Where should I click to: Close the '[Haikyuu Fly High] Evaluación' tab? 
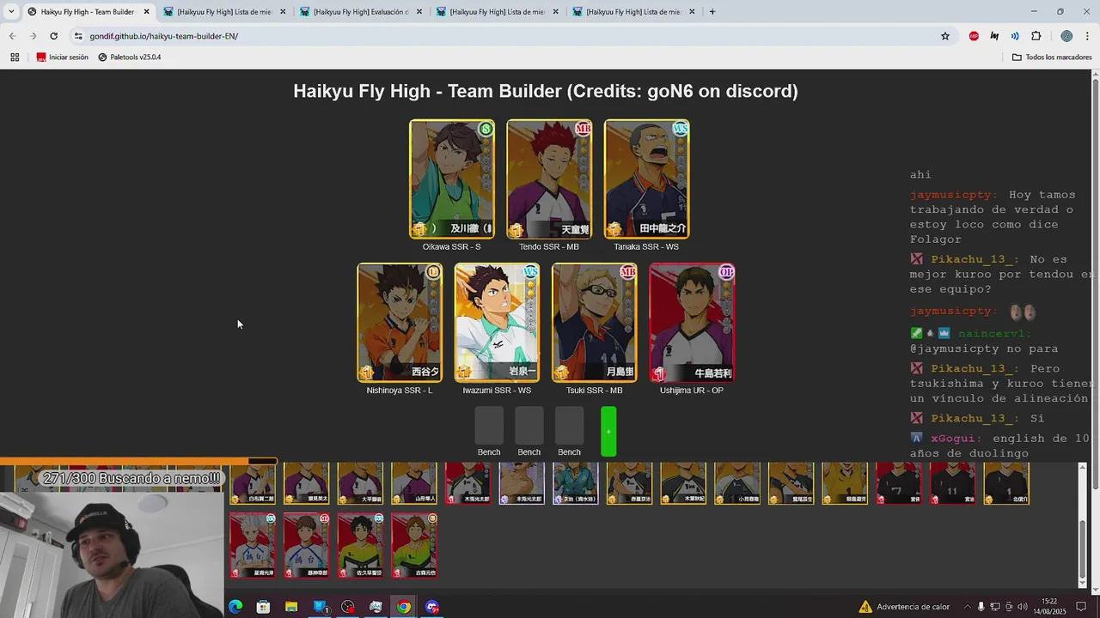(419, 12)
